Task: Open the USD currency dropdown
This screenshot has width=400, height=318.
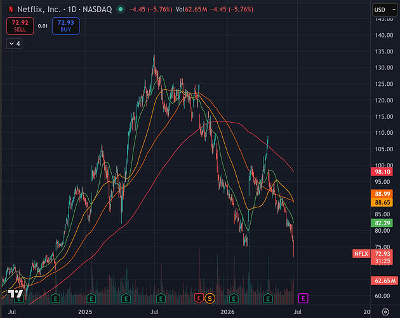Action: point(385,10)
